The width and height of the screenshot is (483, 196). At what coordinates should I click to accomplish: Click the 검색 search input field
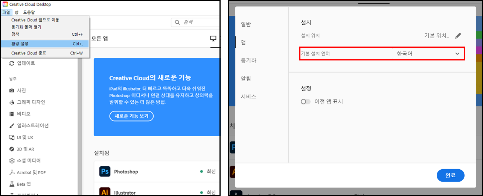click(x=195, y=23)
